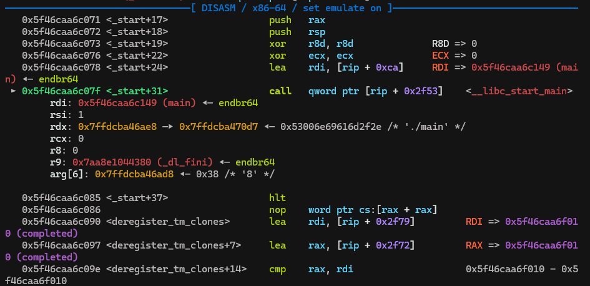The height and width of the screenshot is (286, 590).
Task: Click the R8D => 0 annotation
Action: (x=454, y=44)
